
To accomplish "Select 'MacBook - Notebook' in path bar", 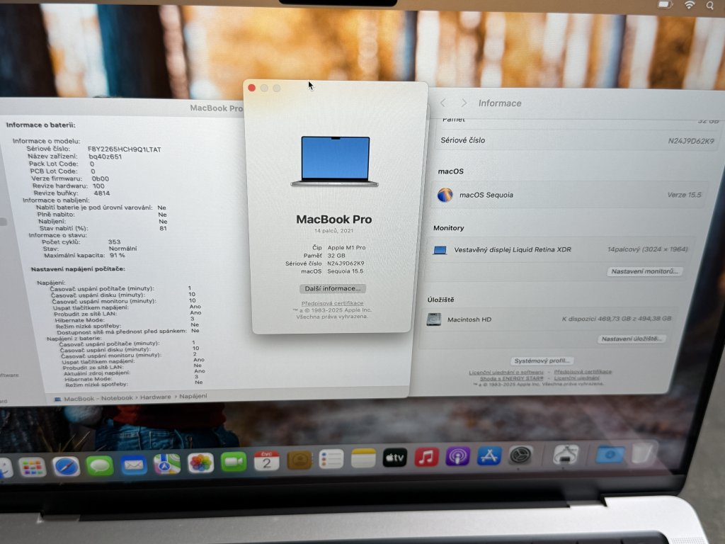I will pos(98,398).
